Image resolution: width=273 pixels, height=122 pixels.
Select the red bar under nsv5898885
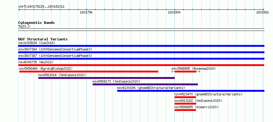(185, 110)
